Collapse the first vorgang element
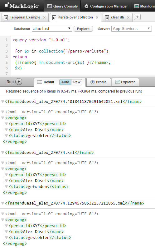Image resolution: width=155 pixels, height=248 pixels. click(x=2, y=118)
